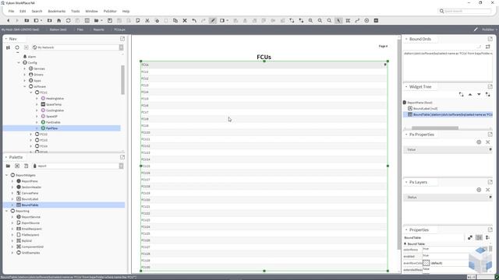Select the SpaceTemp point in Nav tree
The width and height of the screenshot is (499, 280).
(51, 104)
